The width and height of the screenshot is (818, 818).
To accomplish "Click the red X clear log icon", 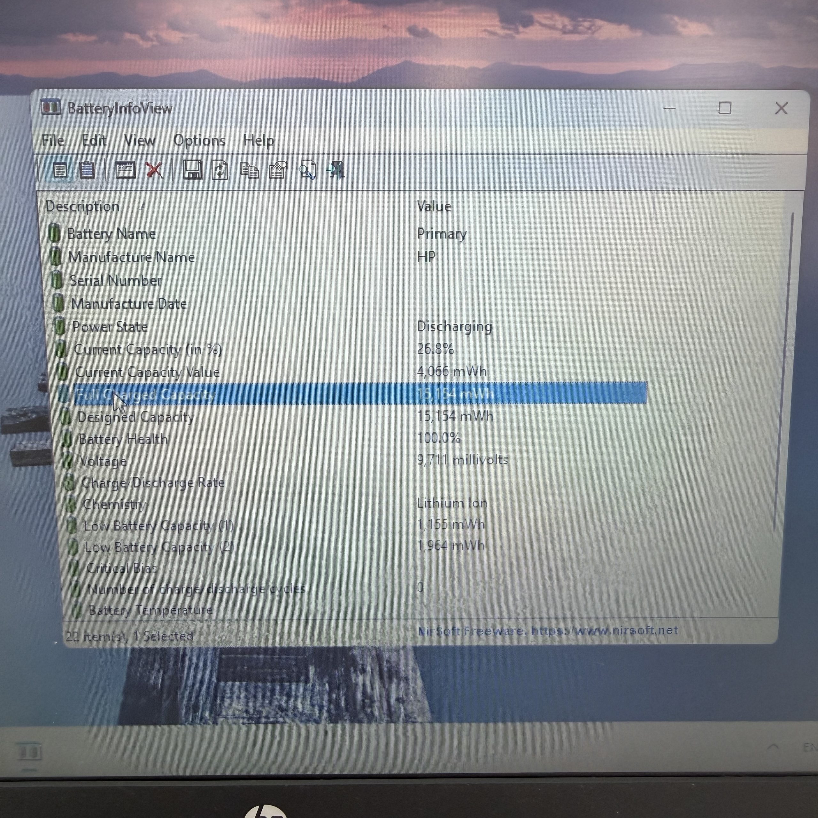I will (x=155, y=170).
